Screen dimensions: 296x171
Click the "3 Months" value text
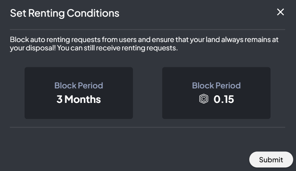[79, 99]
